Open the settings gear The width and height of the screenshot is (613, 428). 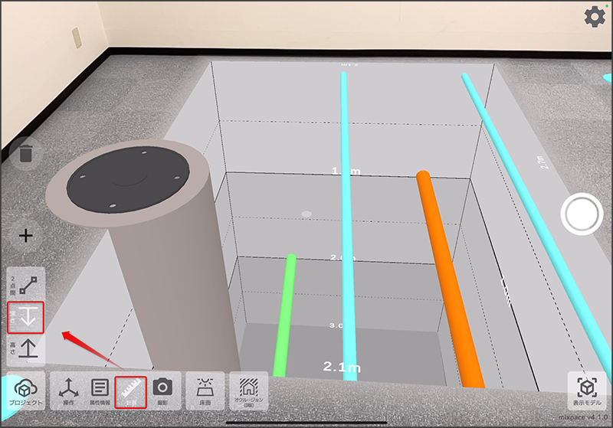pos(594,16)
